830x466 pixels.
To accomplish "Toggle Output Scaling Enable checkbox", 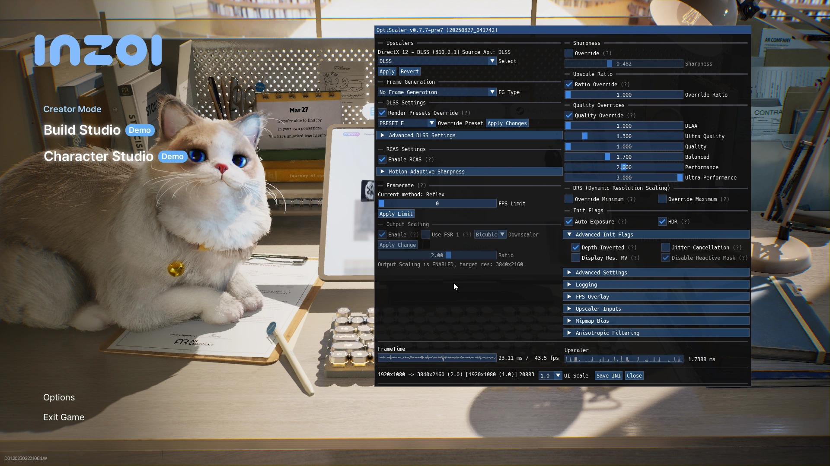I will [x=382, y=235].
